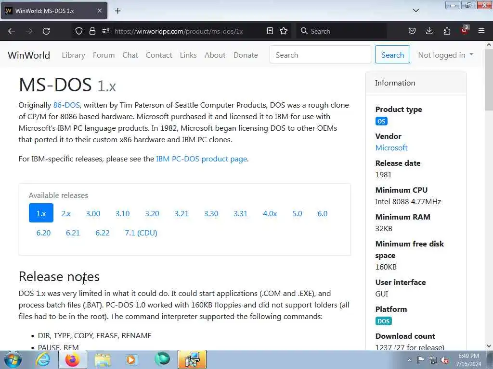The width and height of the screenshot is (493, 369).
Task: Click the Firefox taskbar icon
Action: [72, 359]
